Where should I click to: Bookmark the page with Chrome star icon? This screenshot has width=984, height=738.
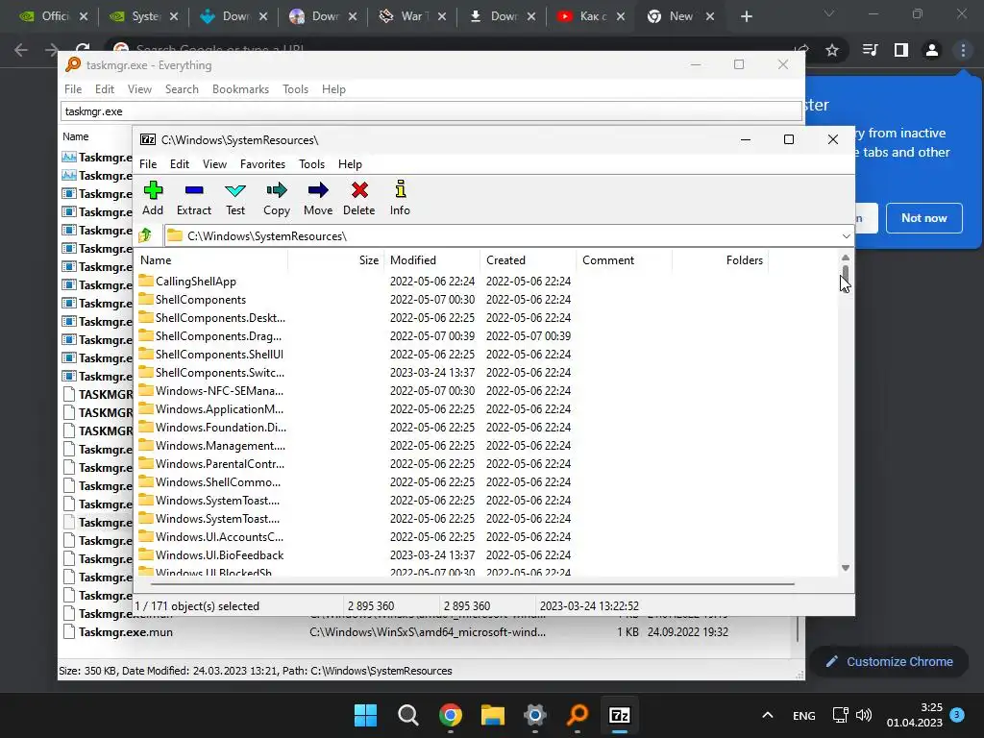click(x=832, y=50)
